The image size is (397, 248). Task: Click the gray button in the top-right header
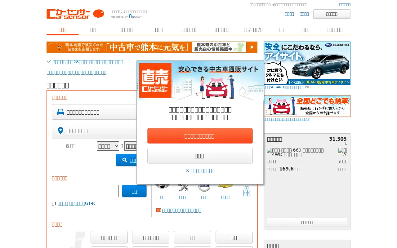tap(332, 14)
